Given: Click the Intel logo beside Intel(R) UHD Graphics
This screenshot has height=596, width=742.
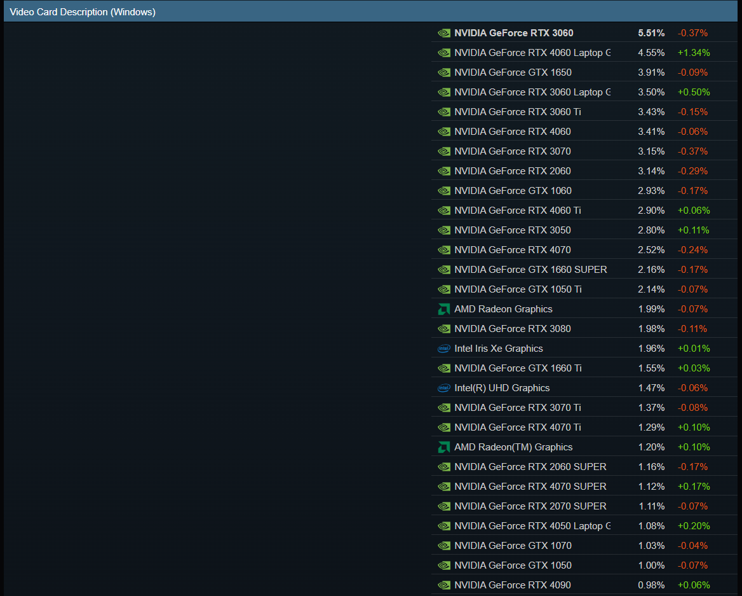Looking at the screenshot, I should [444, 388].
